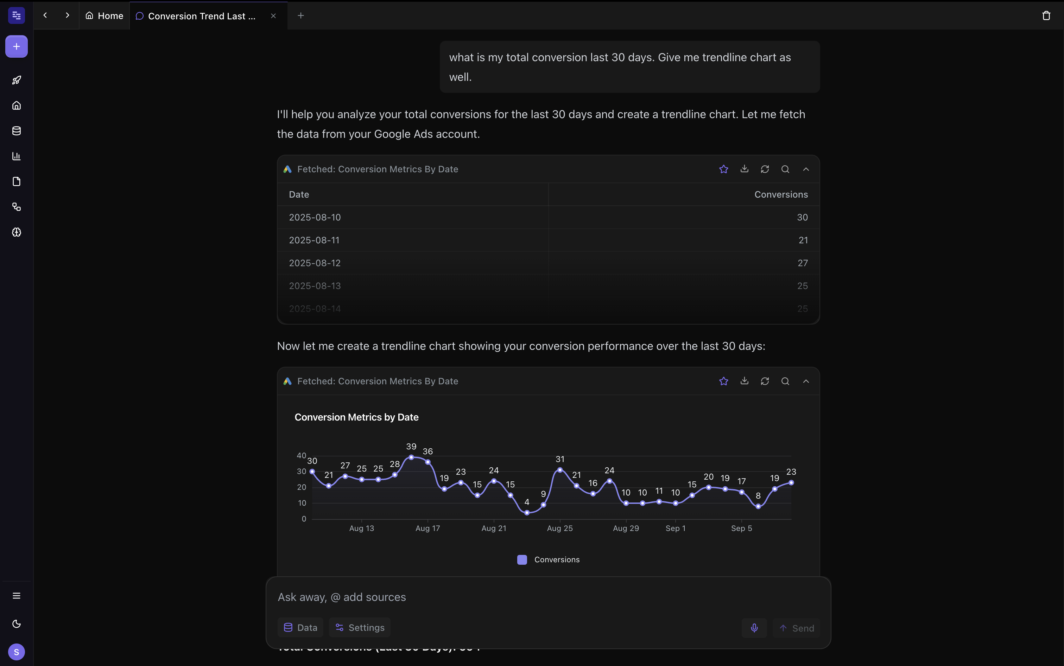Toggle dark mode with the moon icon
The width and height of the screenshot is (1064, 666).
(16, 624)
